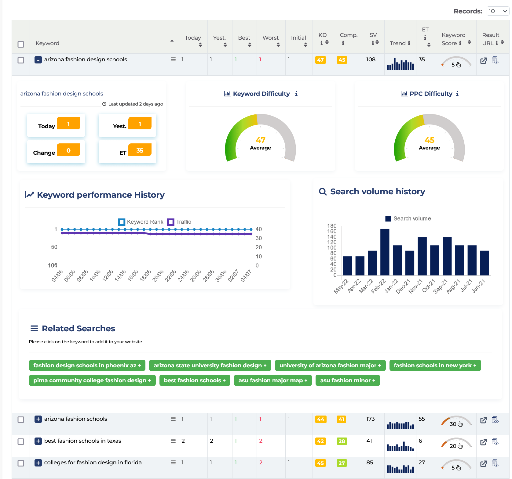The height and width of the screenshot is (479, 512).
Task: Check the arizona fashion schools row checkbox
Action: (x=21, y=420)
